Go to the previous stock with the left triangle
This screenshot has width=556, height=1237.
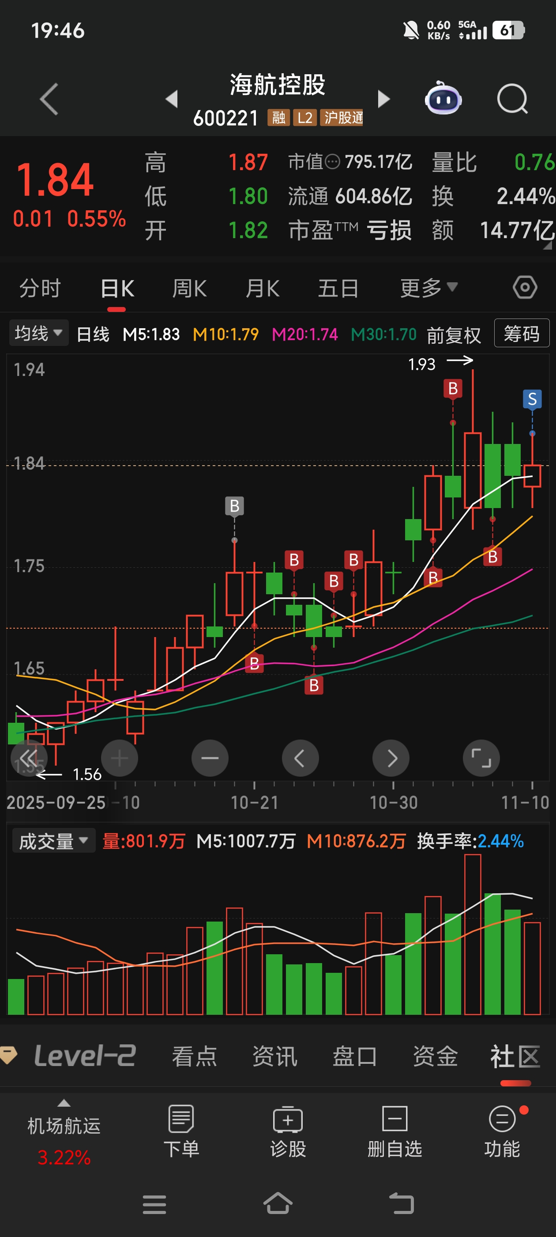tap(172, 99)
